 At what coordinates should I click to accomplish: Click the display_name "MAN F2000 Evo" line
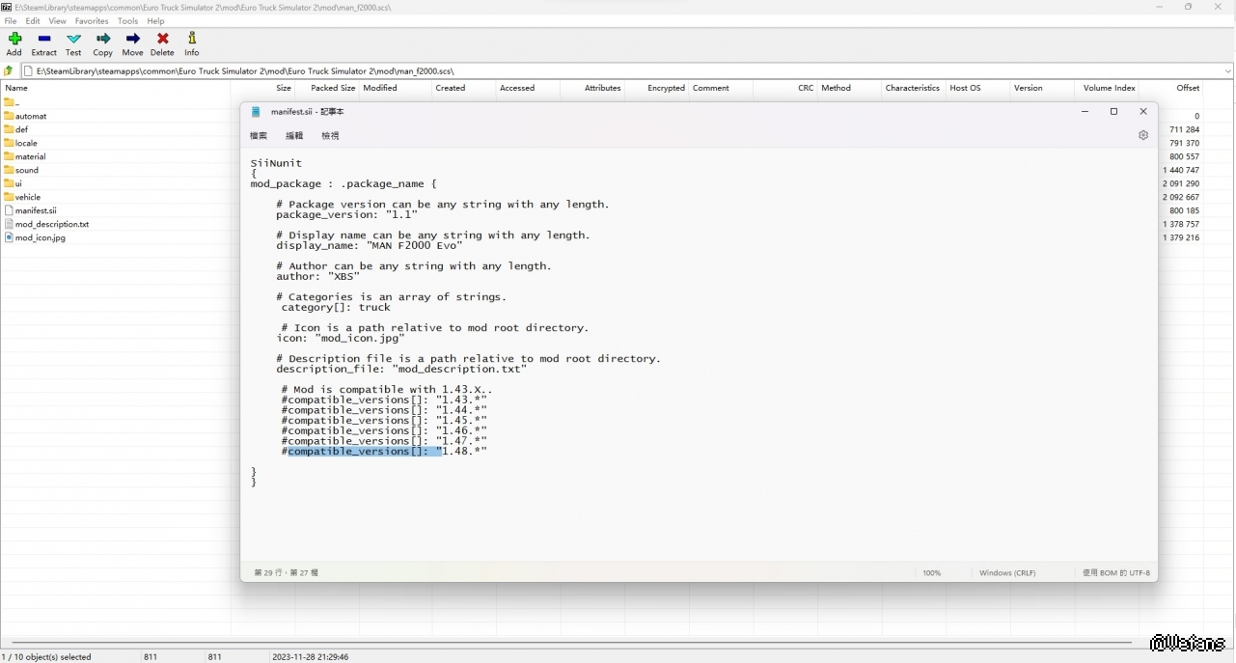370,246
